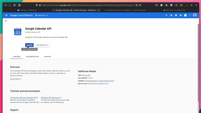Open the Documentation tab
This screenshot has width=201, height=113.
click(x=32, y=56)
